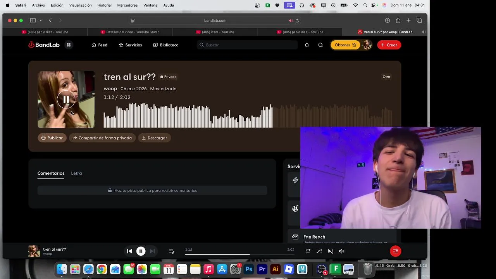Open Illustrator from the Dock

(276, 269)
